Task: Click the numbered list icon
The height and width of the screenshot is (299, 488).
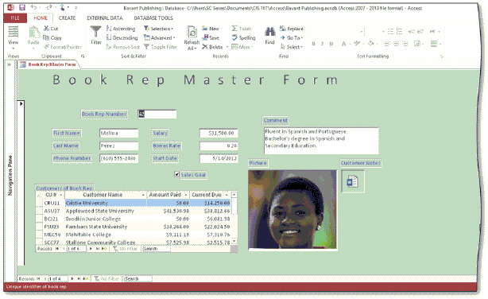Action: (400, 32)
